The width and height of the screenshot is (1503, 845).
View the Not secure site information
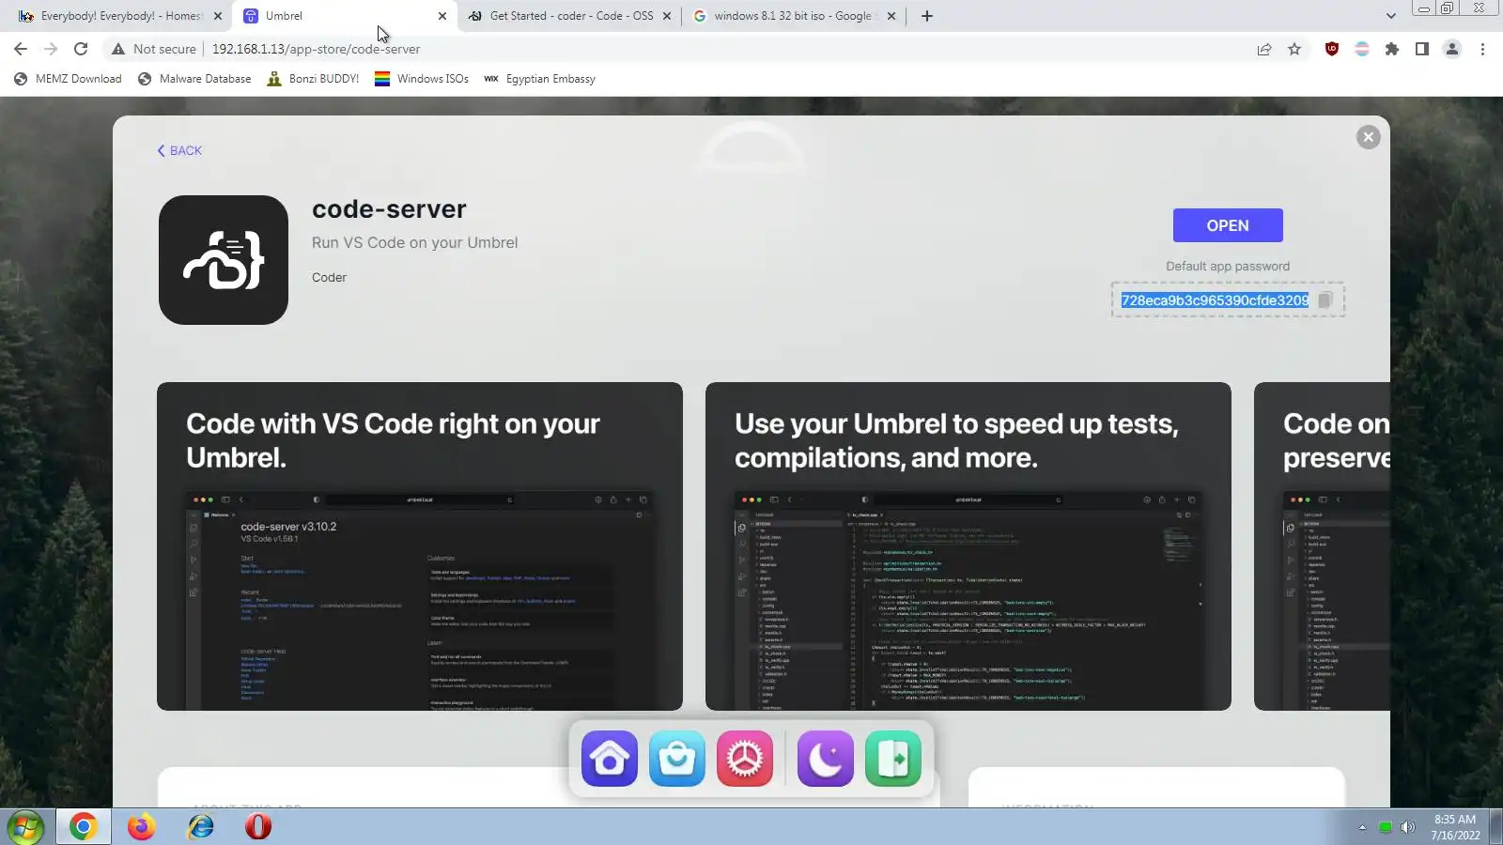(154, 49)
